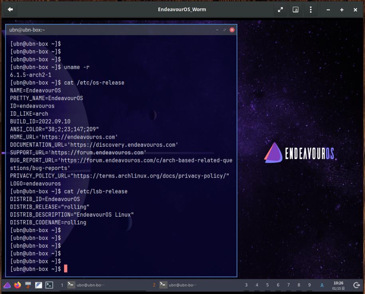Select the 'uname -r' command line
365x294 pixels.
click(50, 67)
